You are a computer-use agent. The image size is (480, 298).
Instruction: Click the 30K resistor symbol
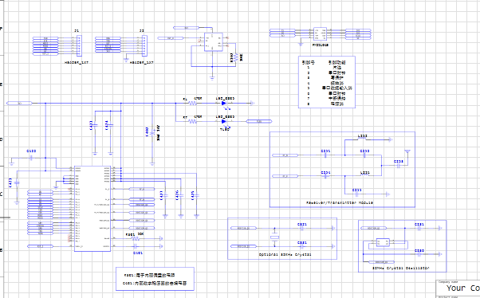click(x=135, y=238)
